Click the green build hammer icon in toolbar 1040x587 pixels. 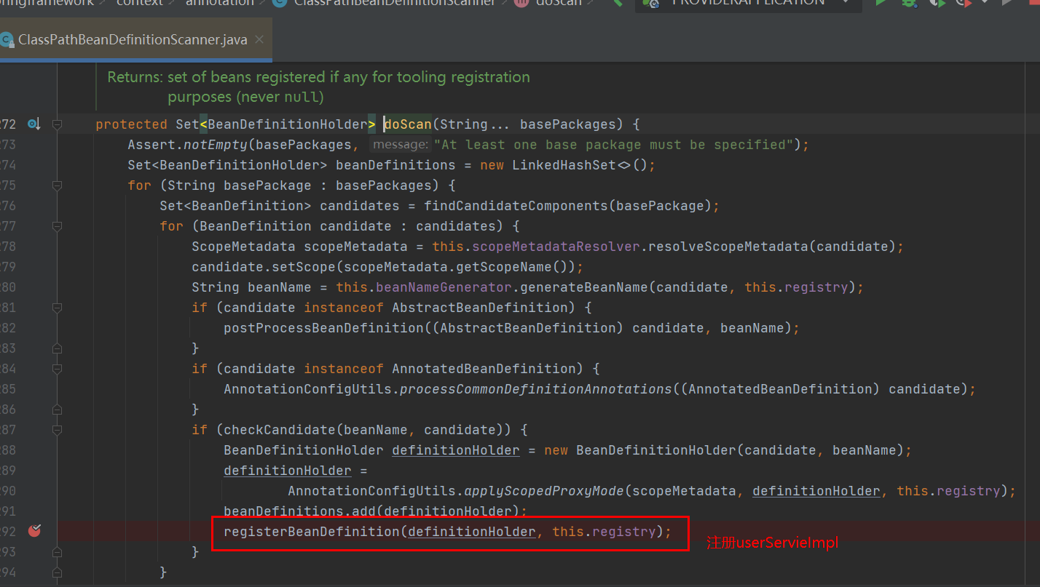point(618,4)
